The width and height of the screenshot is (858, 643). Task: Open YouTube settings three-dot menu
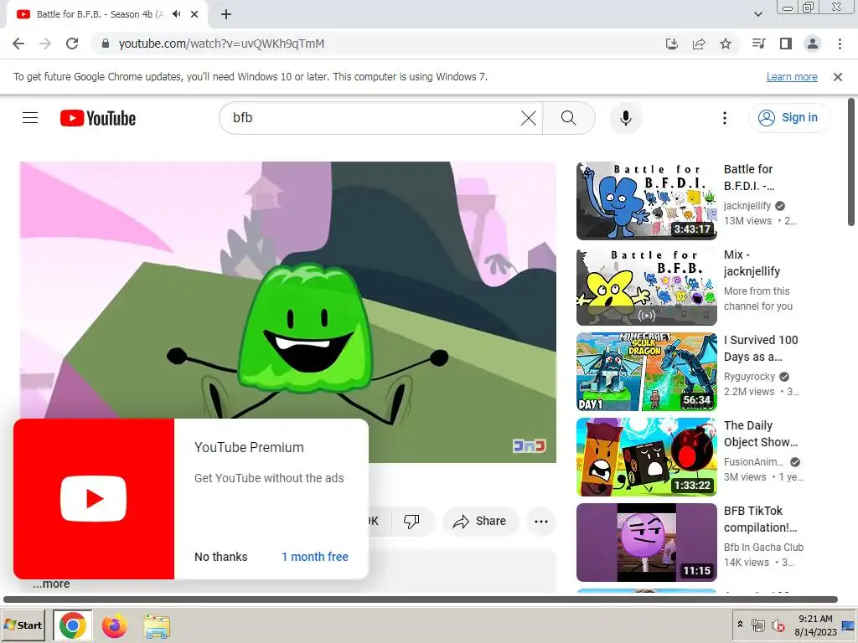tap(725, 117)
